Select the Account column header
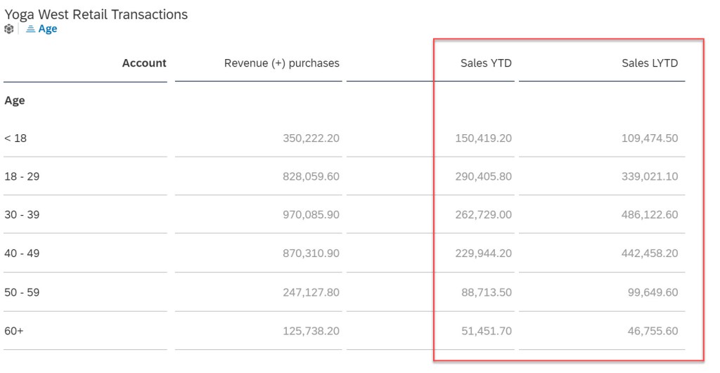 [x=144, y=63]
